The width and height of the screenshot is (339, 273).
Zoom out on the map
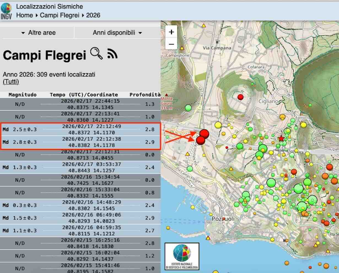171,44
